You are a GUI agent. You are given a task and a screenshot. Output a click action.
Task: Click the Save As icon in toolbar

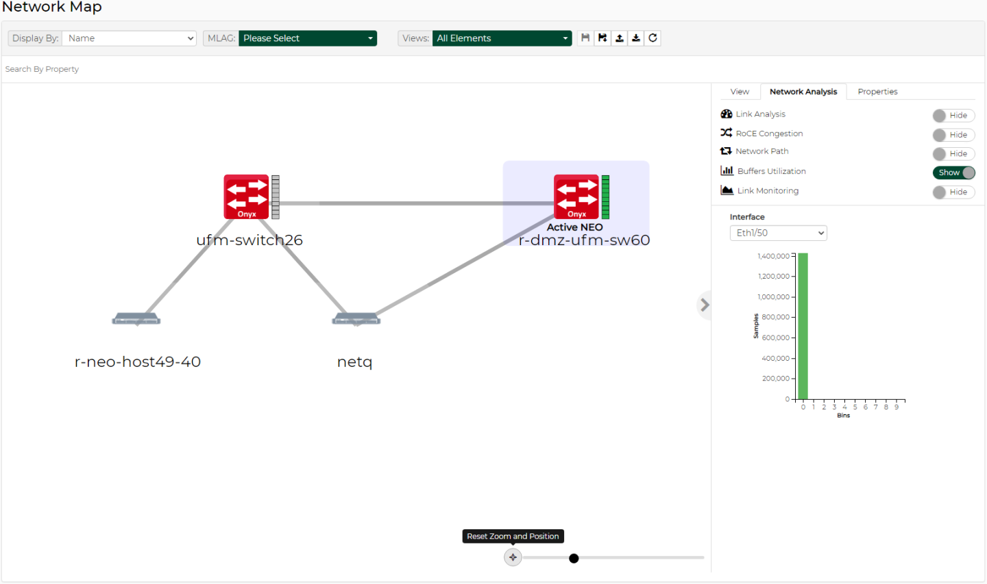(x=602, y=38)
